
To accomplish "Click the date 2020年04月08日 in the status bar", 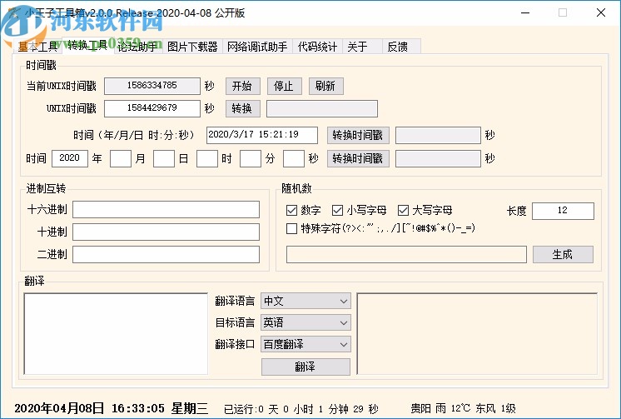I will point(59,408).
